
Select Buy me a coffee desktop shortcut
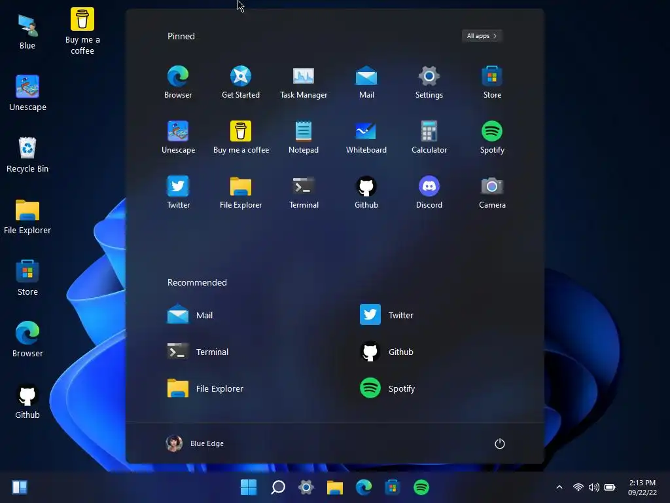pos(82,31)
